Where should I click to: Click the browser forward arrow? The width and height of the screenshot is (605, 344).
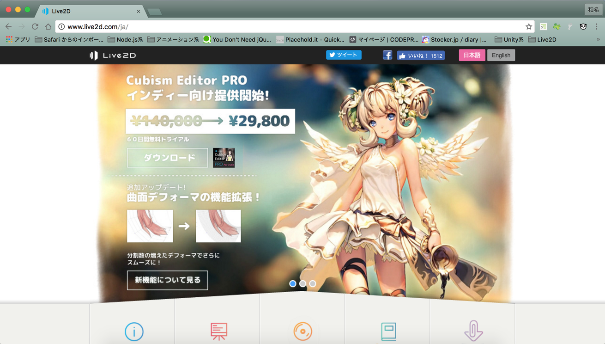[22, 27]
